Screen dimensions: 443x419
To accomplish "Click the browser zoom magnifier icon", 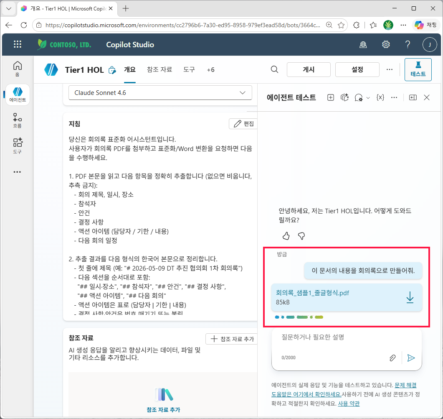I will pyautogui.click(x=329, y=25).
